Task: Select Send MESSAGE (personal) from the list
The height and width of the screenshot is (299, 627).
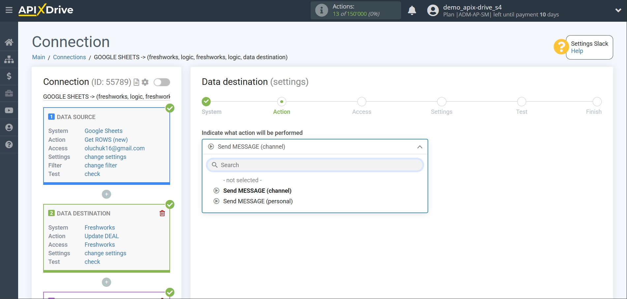Action: pyautogui.click(x=258, y=201)
